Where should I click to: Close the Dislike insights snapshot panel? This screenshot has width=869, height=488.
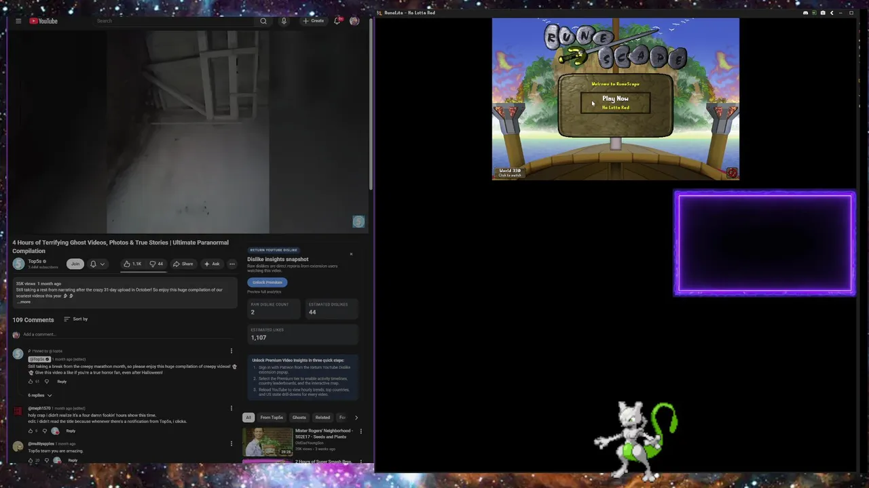(x=351, y=254)
